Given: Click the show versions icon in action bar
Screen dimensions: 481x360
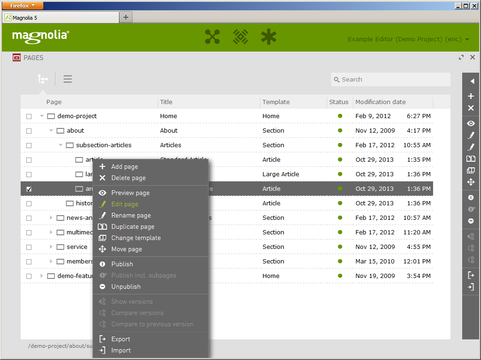Looking at the screenshot, I should click(x=471, y=236).
